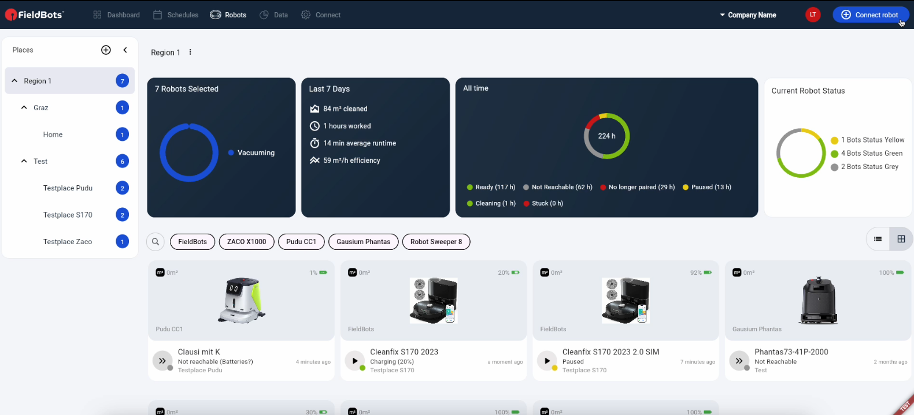Collapse the Places sidebar panel
The width and height of the screenshot is (914, 415).
point(125,50)
